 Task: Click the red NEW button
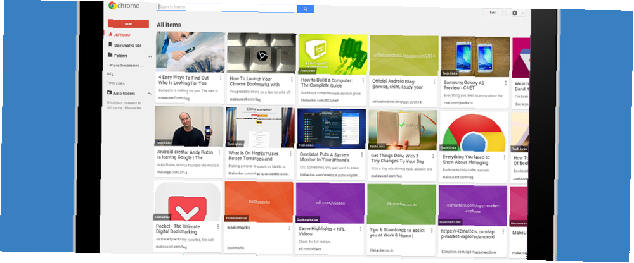coord(128,24)
